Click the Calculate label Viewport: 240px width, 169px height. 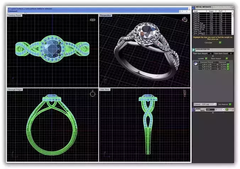point(208,43)
